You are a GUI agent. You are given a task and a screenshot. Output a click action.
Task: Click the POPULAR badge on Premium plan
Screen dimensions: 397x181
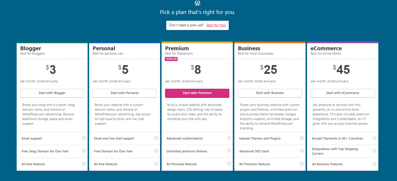pyautogui.click(x=171, y=59)
